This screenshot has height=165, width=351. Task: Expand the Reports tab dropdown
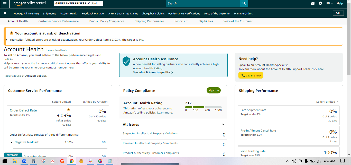pos(181,21)
